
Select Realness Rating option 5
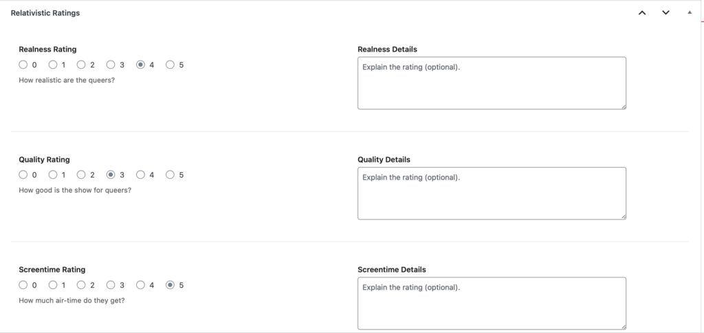point(170,65)
